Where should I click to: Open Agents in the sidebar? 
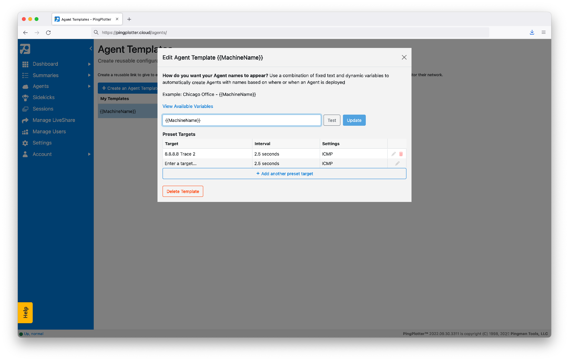(x=41, y=86)
